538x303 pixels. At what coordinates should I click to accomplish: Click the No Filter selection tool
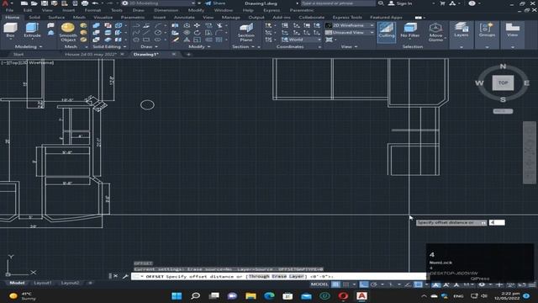(x=409, y=30)
